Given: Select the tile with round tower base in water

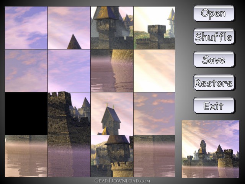Looking at the screenshot, I should 112,71.
